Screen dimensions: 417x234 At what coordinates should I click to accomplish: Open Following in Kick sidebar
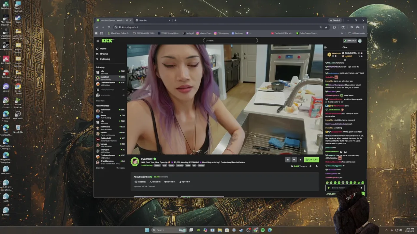[103, 59]
